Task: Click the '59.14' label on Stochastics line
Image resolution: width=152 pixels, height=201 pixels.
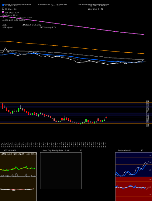Action: tap(148, 163)
